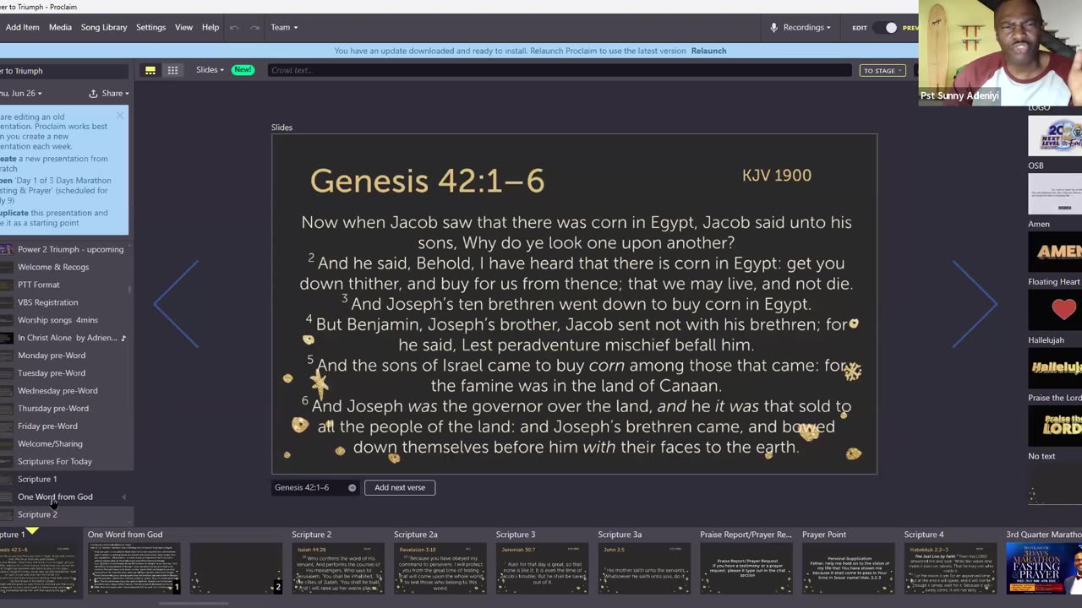Screen dimensions: 1082x608
Task: Open the Share dropdown
Action: tap(109, 94)
